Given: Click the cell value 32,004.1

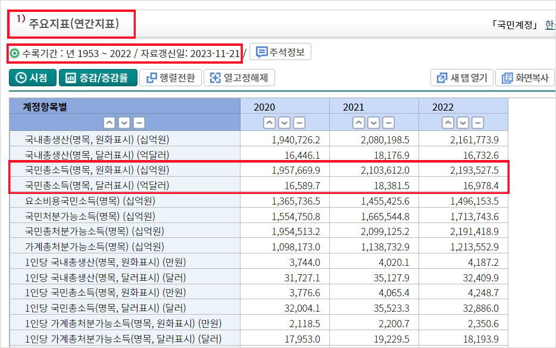Looking at the screenshot, I should (302, 308).
